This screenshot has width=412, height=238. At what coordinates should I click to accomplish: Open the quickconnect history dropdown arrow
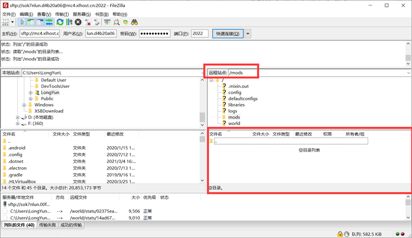(248, 34)
